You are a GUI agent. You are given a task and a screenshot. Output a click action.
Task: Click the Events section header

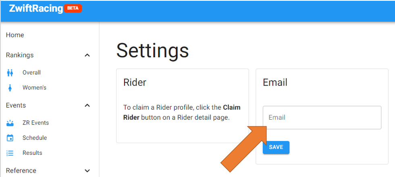16,105
